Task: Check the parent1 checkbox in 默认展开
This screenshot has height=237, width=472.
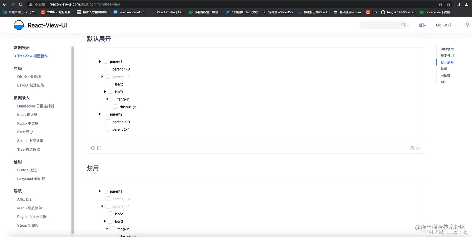Action: point(105,62)
